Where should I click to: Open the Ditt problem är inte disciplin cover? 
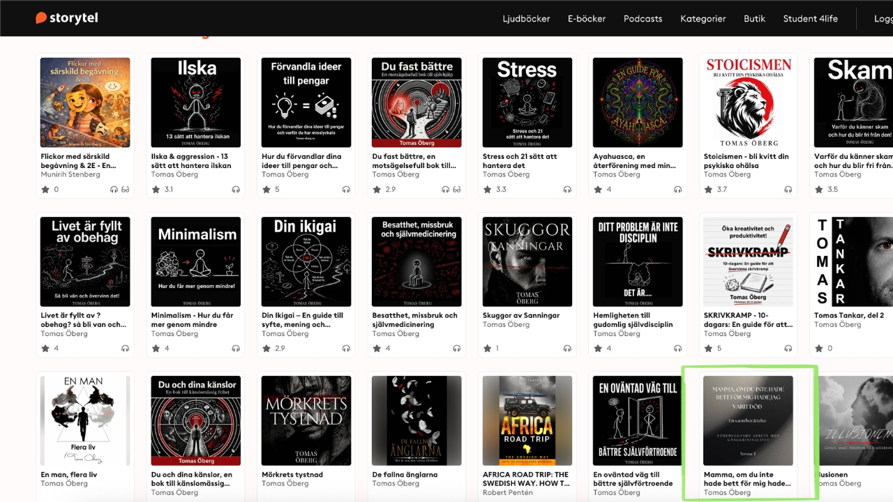638,261
